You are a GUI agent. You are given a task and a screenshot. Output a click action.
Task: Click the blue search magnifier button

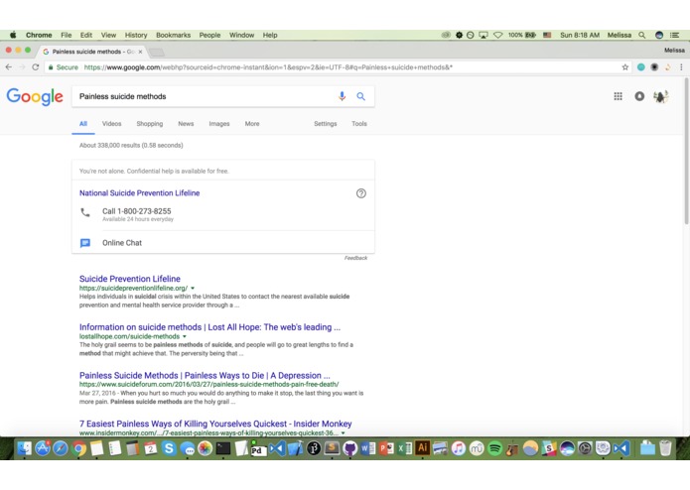[x=360, y=96]
